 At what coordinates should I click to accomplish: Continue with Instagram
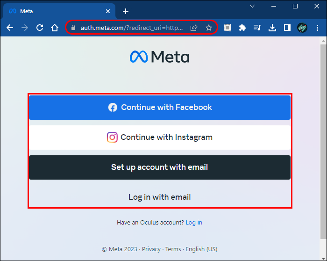[x=160, y=137]
